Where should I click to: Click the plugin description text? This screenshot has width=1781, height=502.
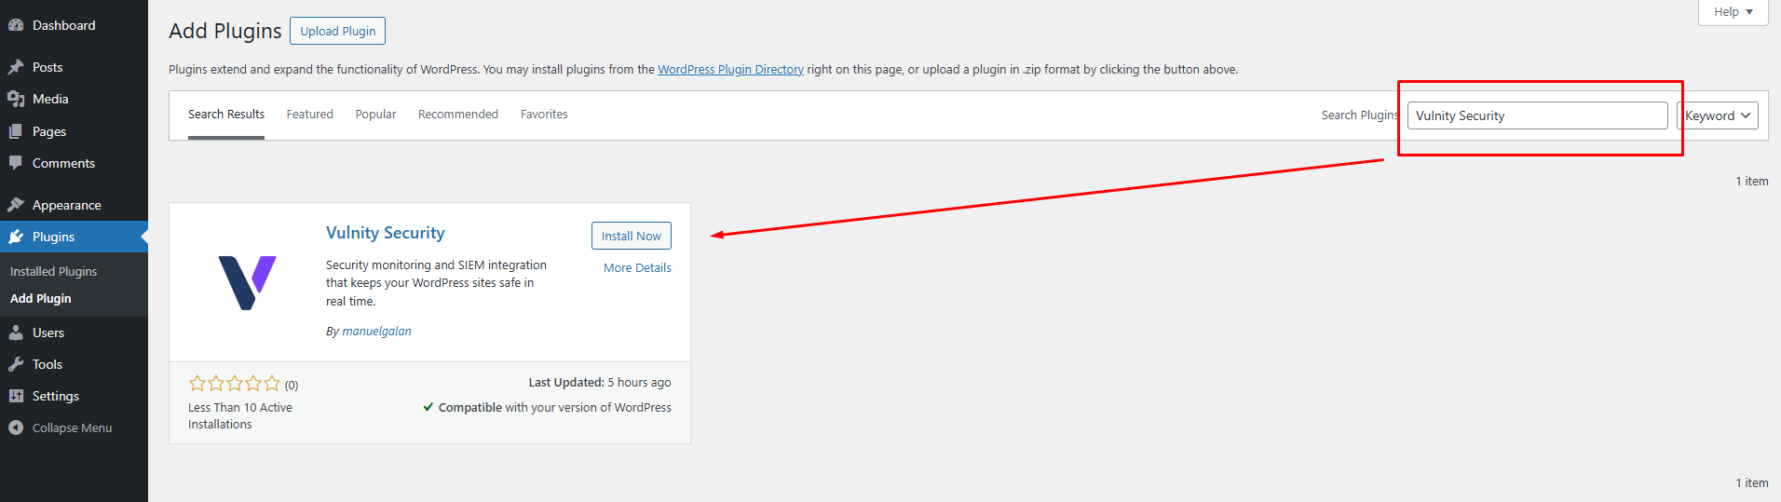point(436,283)
